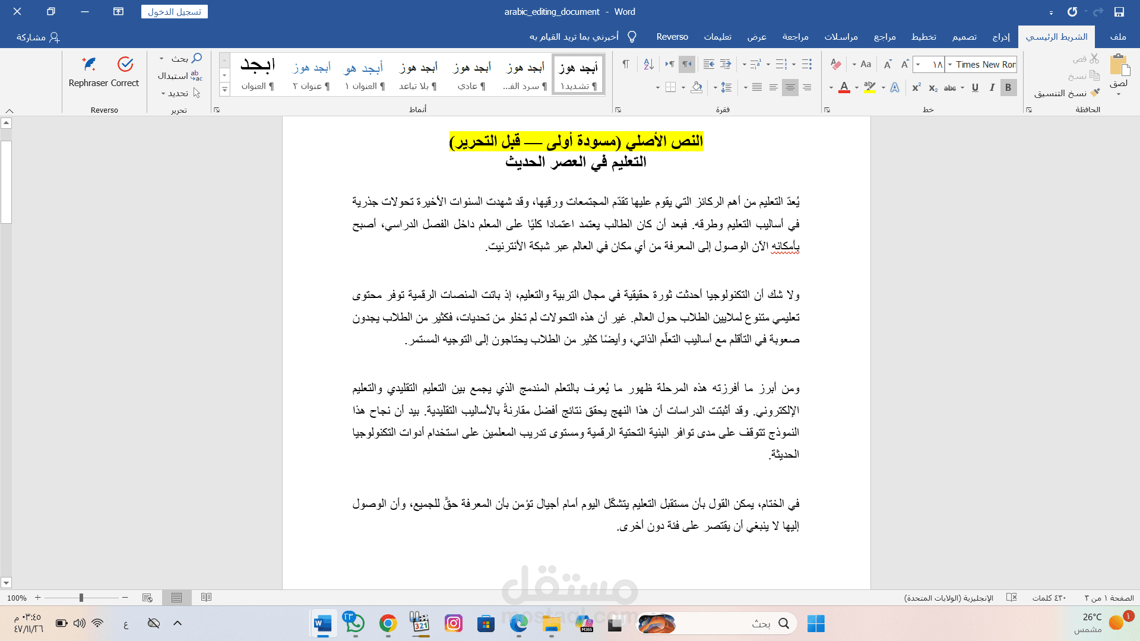This screenshot has width=1140, height=641.
Task: Toggle Bold formatting
Action: click(1008, 87)
